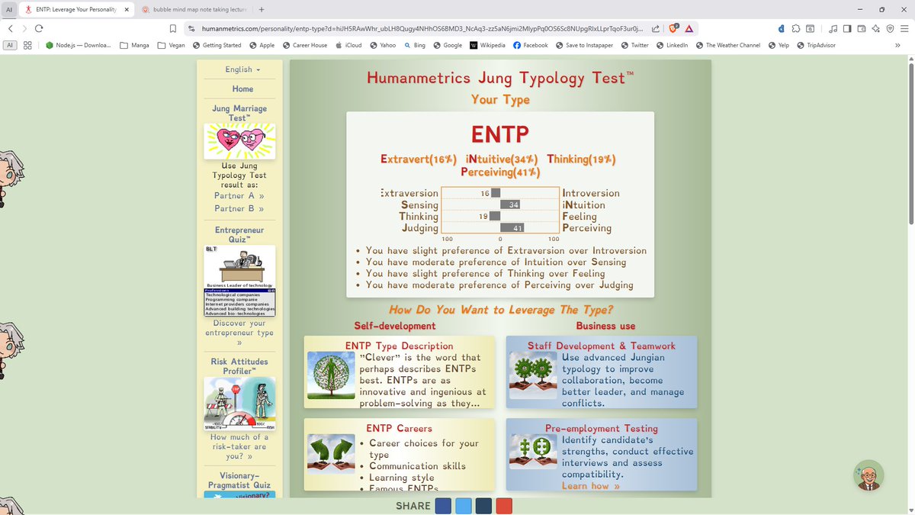Click the tree image in ENTP Type Description
915x515 pixels.
331,375
